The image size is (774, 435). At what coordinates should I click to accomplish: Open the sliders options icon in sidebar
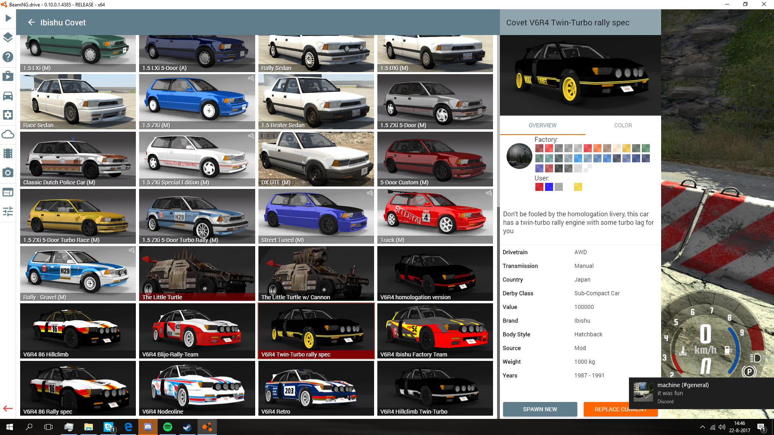(8, 211)
